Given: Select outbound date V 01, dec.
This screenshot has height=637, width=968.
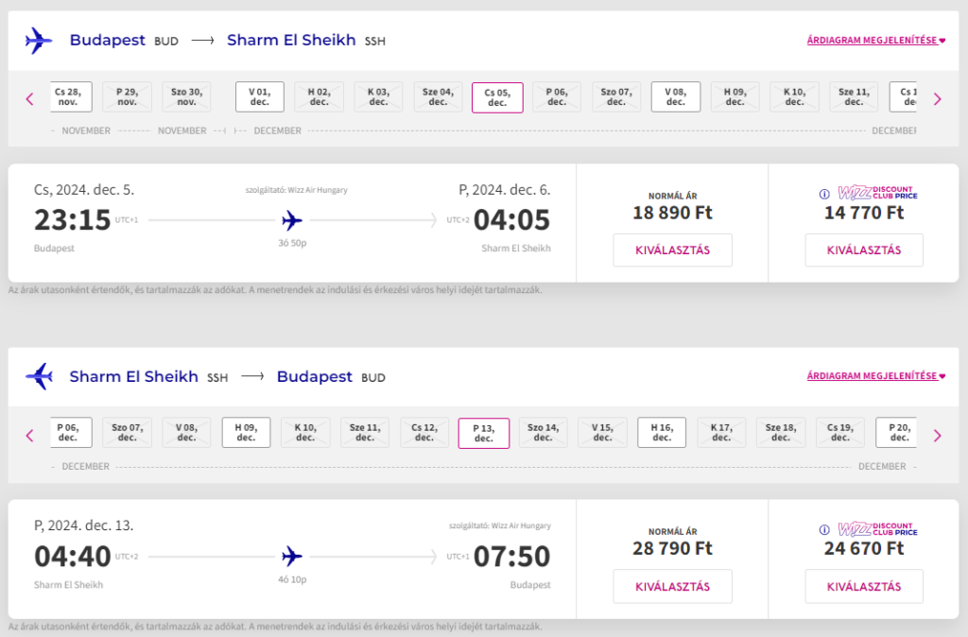Looking at the screenshot, I should point(260,97).
